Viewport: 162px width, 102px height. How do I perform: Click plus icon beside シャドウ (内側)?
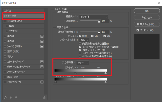[x=42, y=46]
